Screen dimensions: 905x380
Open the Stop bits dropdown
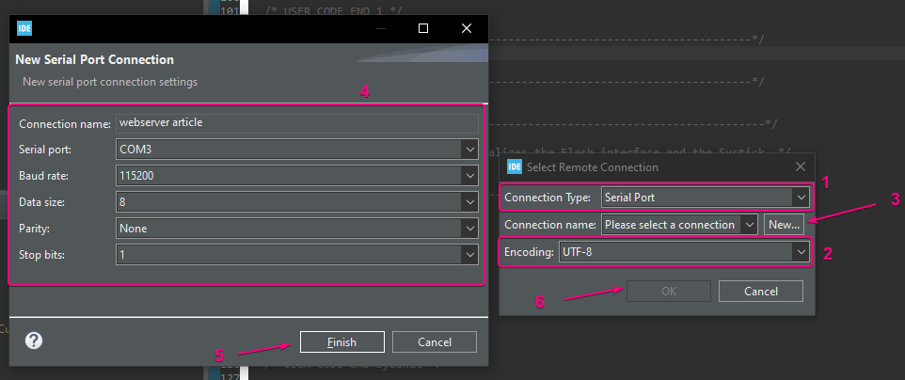point(469,254)
